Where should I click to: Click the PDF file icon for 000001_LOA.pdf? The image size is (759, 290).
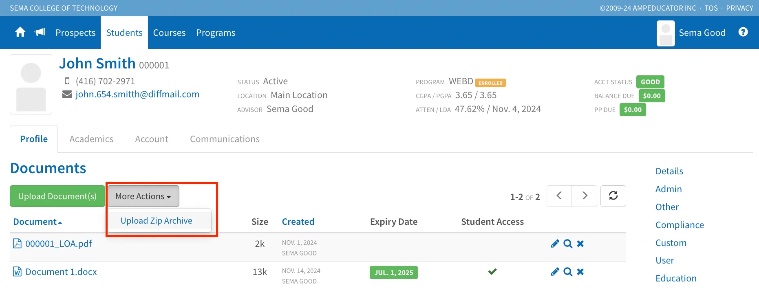pos(17,244)
